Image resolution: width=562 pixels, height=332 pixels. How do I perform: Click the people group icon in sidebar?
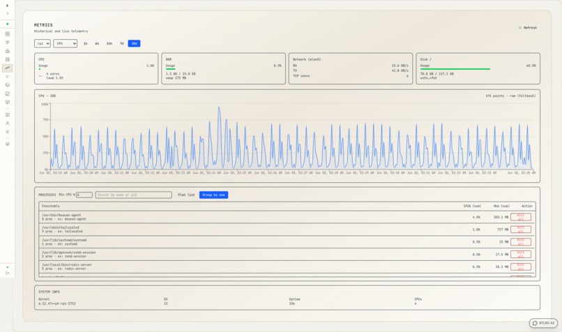[x=7, y=43]
